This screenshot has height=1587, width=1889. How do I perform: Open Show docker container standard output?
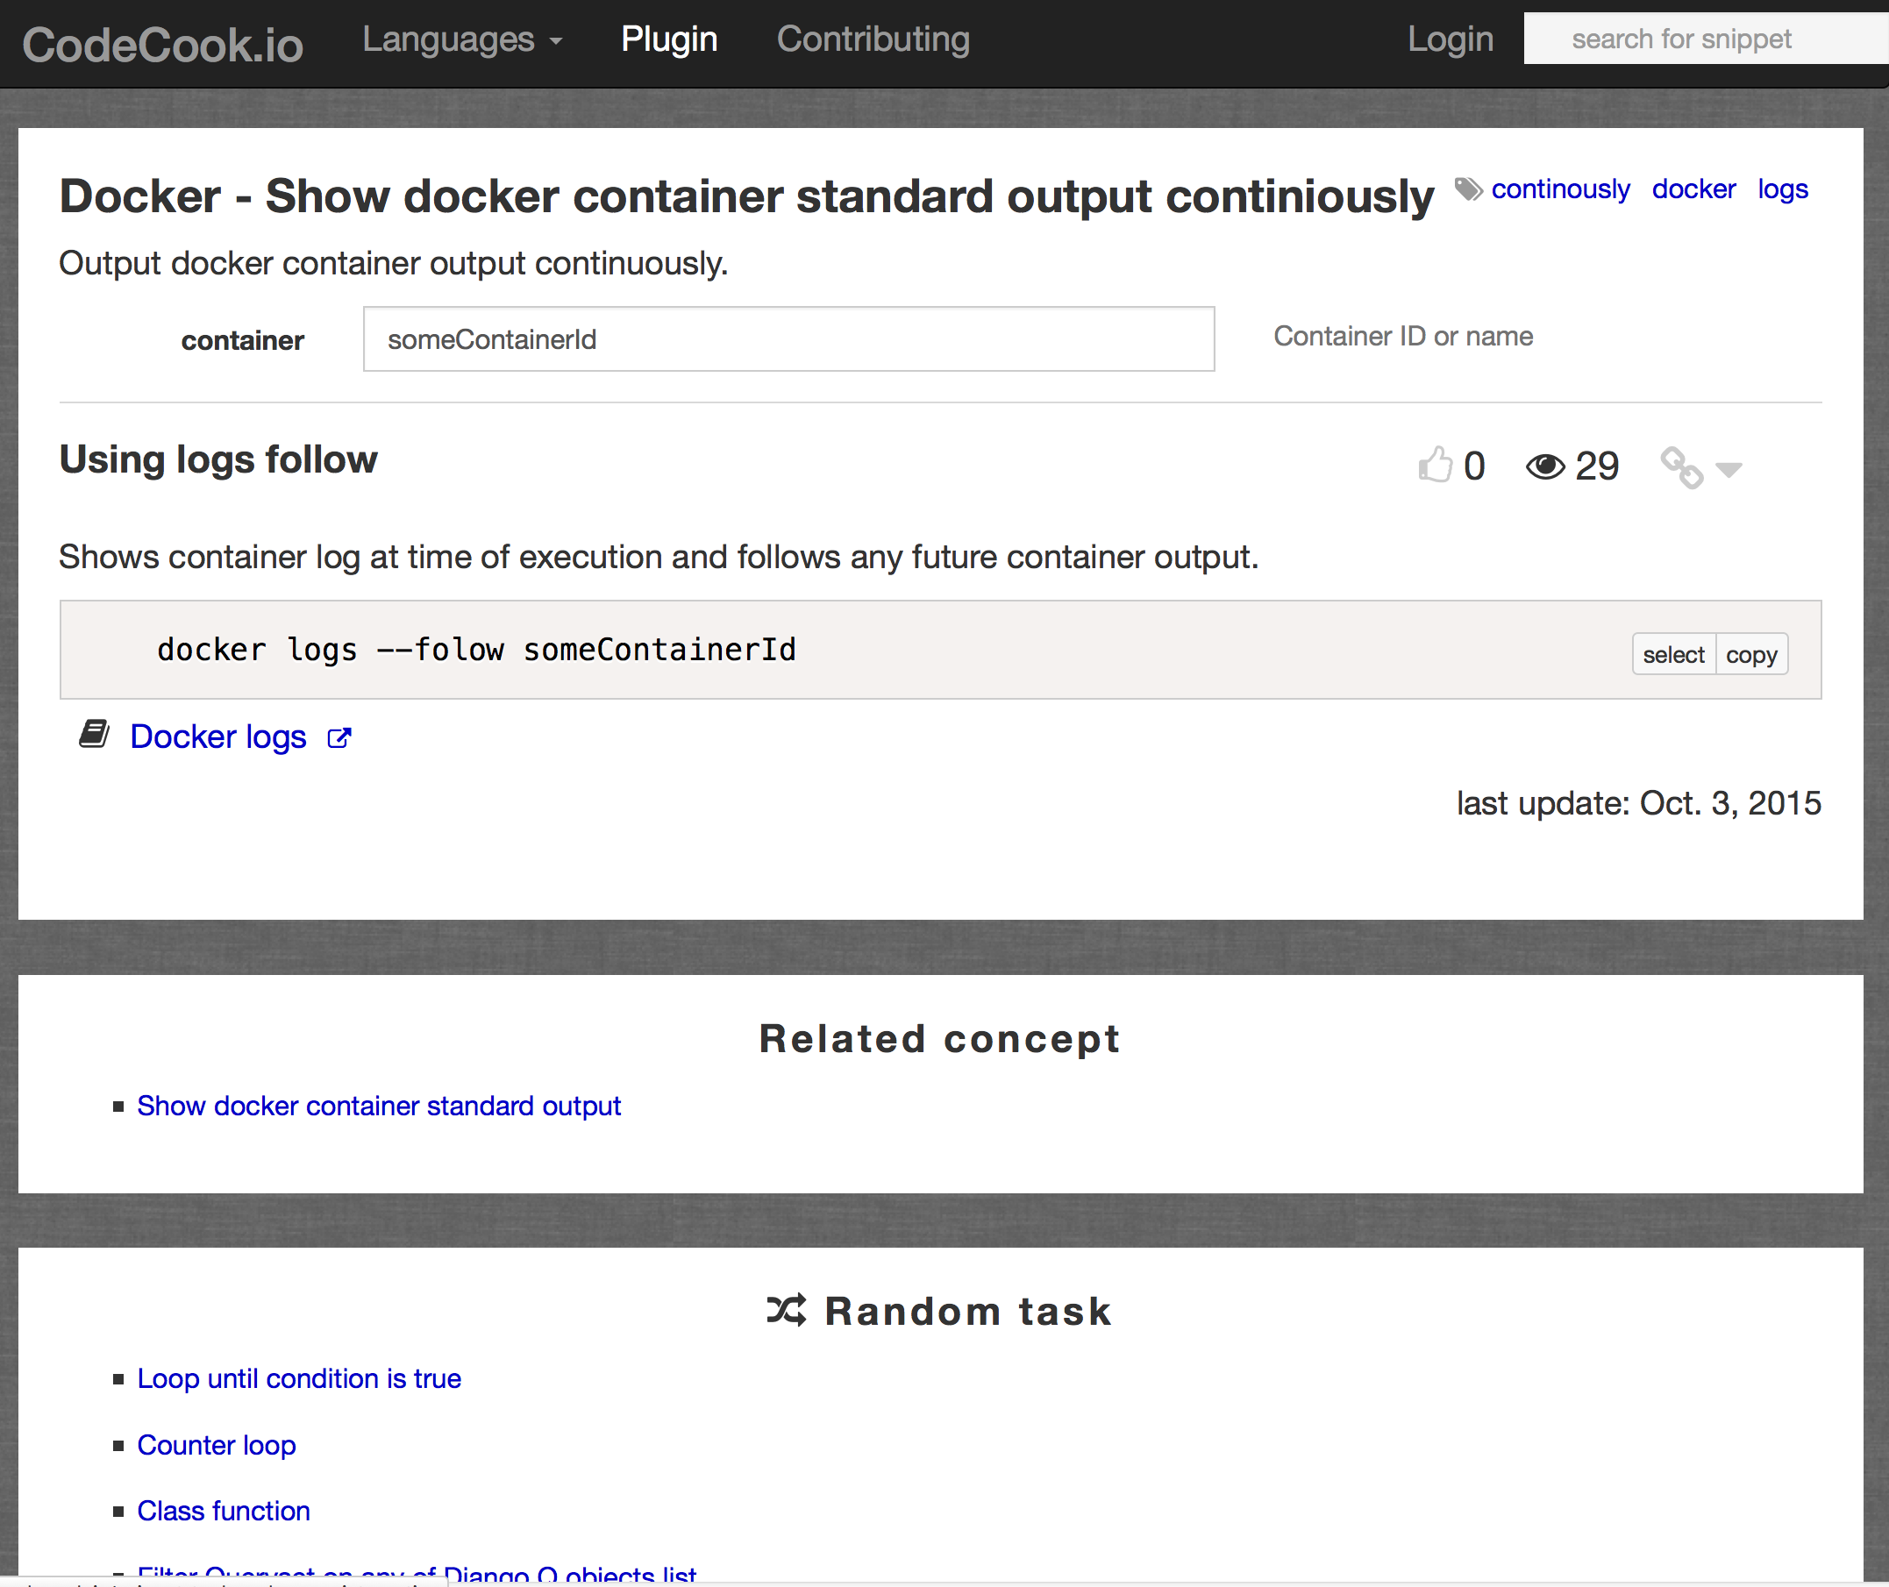coord(379,1106)
